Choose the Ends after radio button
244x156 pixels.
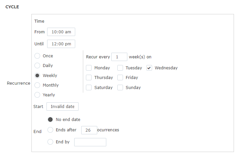(x=50, y=130)
